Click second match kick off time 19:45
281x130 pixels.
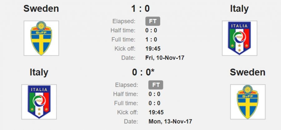[156, 112]
